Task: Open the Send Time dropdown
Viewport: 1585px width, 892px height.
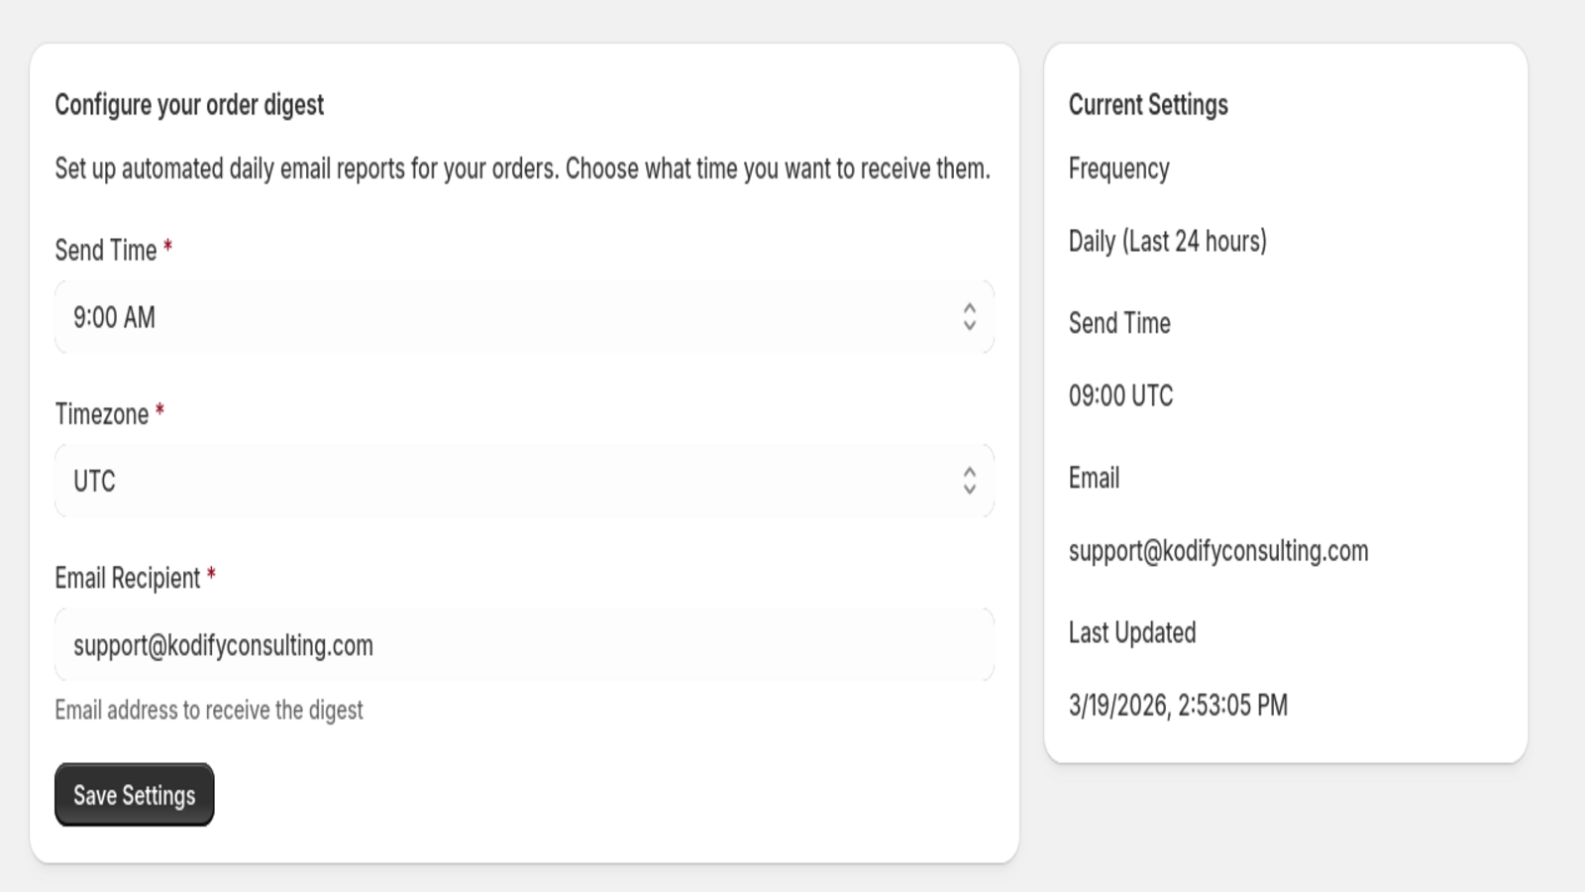Action: [523, 317]
